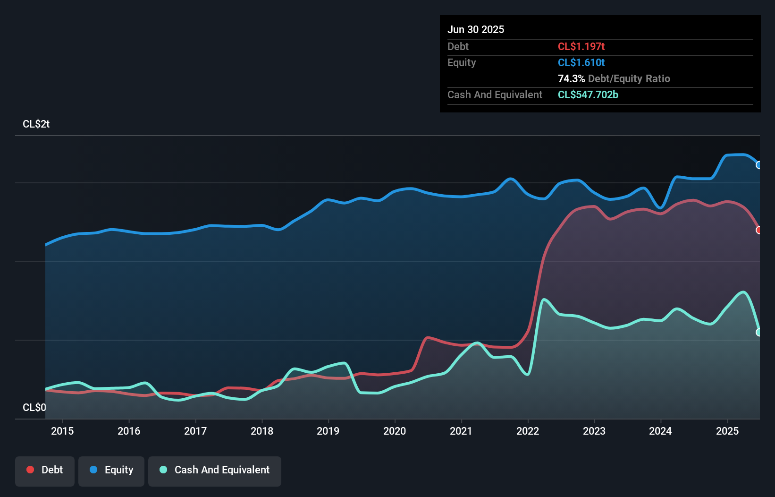Select the 2023 label on the time axis

[594, 431]
